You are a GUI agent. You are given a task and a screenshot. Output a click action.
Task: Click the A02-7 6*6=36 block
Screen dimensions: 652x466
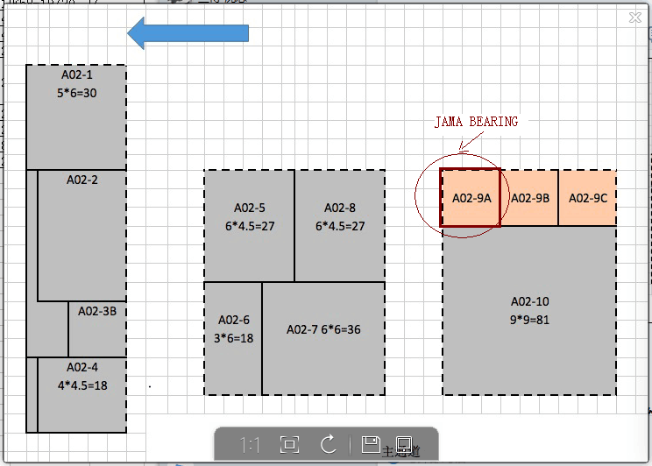323,338
